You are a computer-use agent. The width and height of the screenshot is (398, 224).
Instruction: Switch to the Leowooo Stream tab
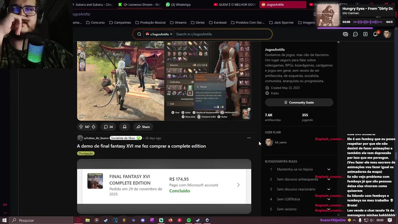coord(140,5)
